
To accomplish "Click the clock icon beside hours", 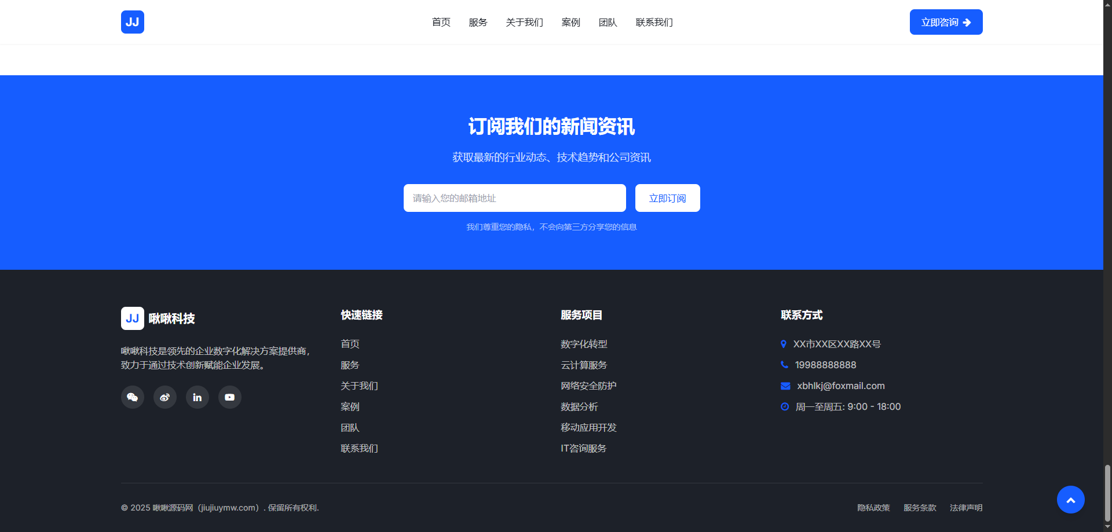I will coord(785,407).
